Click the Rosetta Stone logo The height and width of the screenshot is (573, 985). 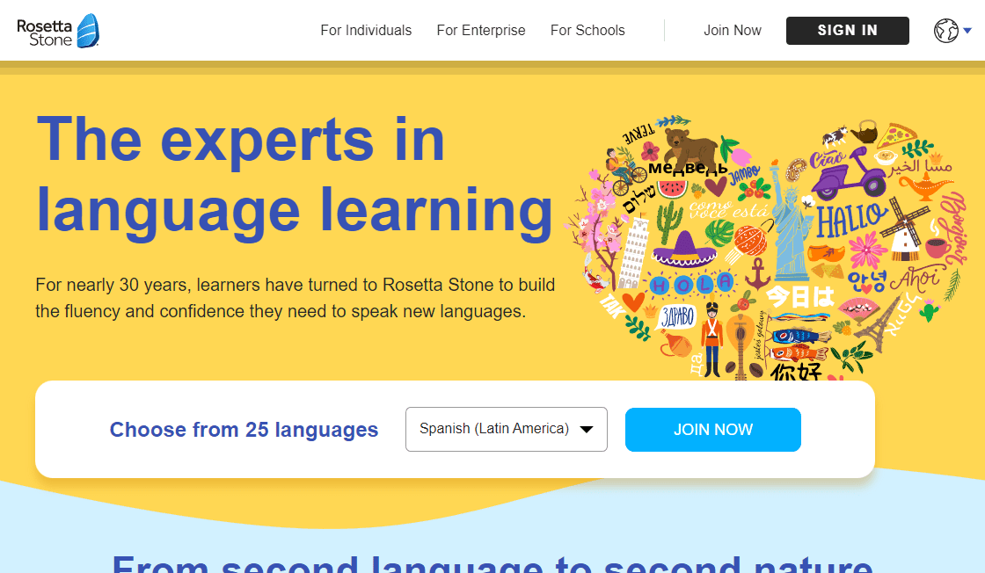click(x=58, y=30)
